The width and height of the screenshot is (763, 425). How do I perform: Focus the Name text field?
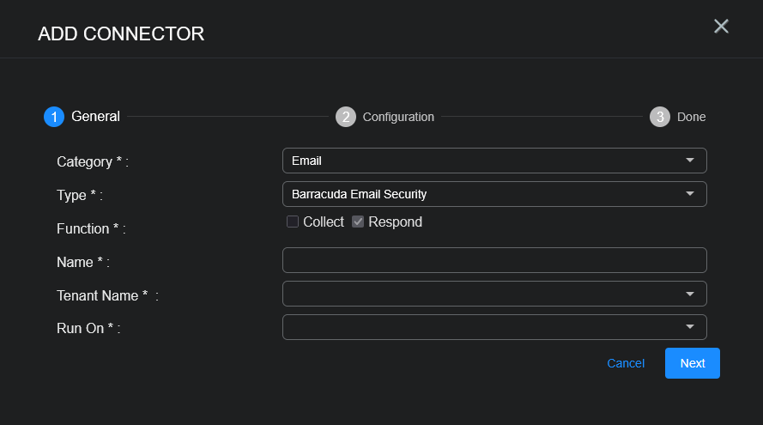pyautogui.click(x=494, y=260)
